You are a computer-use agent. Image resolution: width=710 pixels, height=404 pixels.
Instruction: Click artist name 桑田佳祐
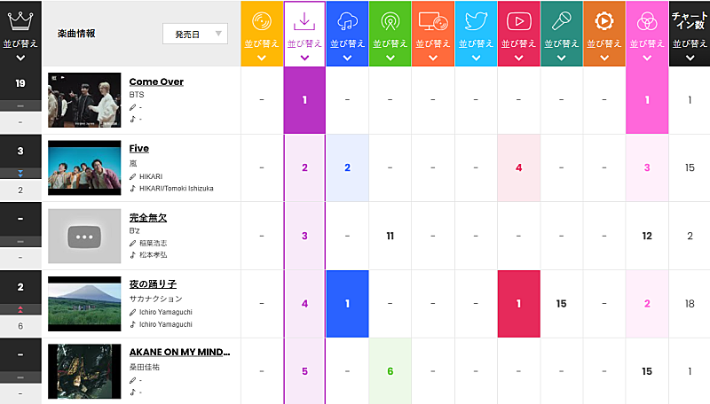point(145,367)
